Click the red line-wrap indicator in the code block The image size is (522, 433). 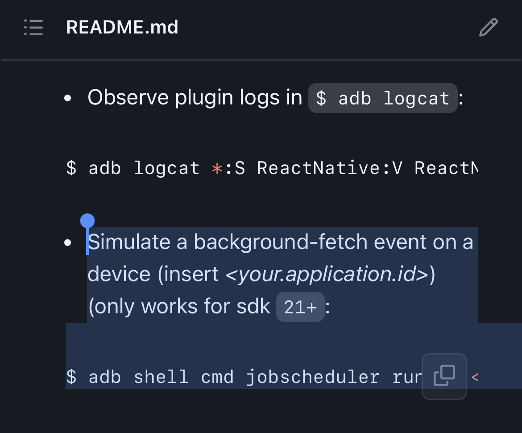pos(474,377)
